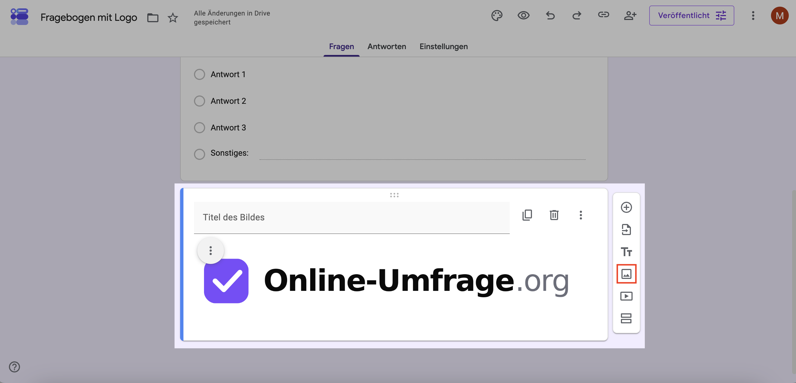Import questions from sidebar
Image resolution: width=796 pixels, height=383 pixels.
click(626, 229)
